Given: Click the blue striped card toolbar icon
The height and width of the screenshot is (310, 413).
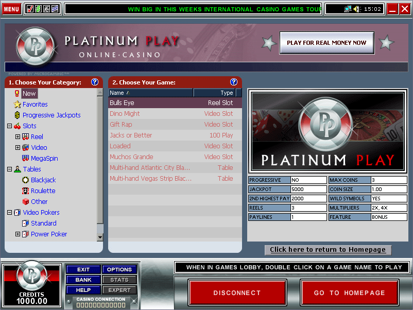Looking at the screenshot, I should [x=55, y=9].
